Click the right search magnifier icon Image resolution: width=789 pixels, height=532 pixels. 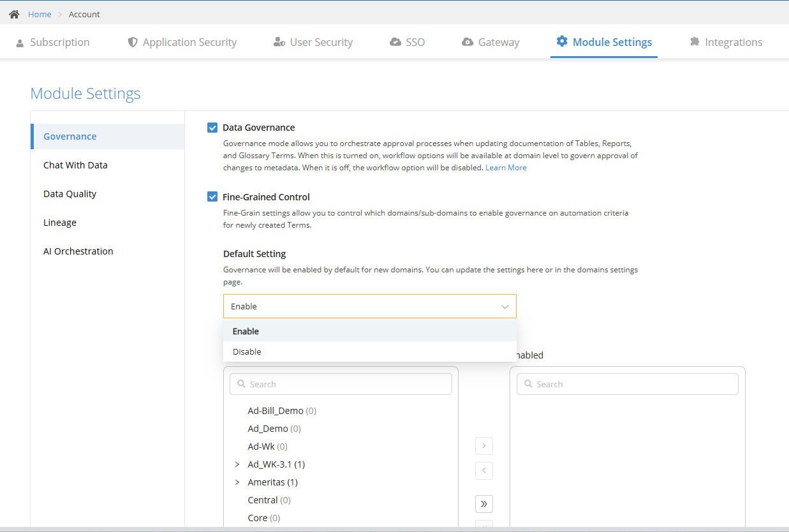528,384
